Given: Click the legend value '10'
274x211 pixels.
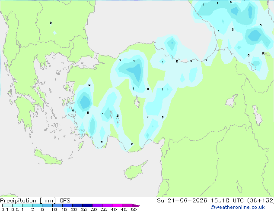Looking at the screenshot, I should [54, 209].
